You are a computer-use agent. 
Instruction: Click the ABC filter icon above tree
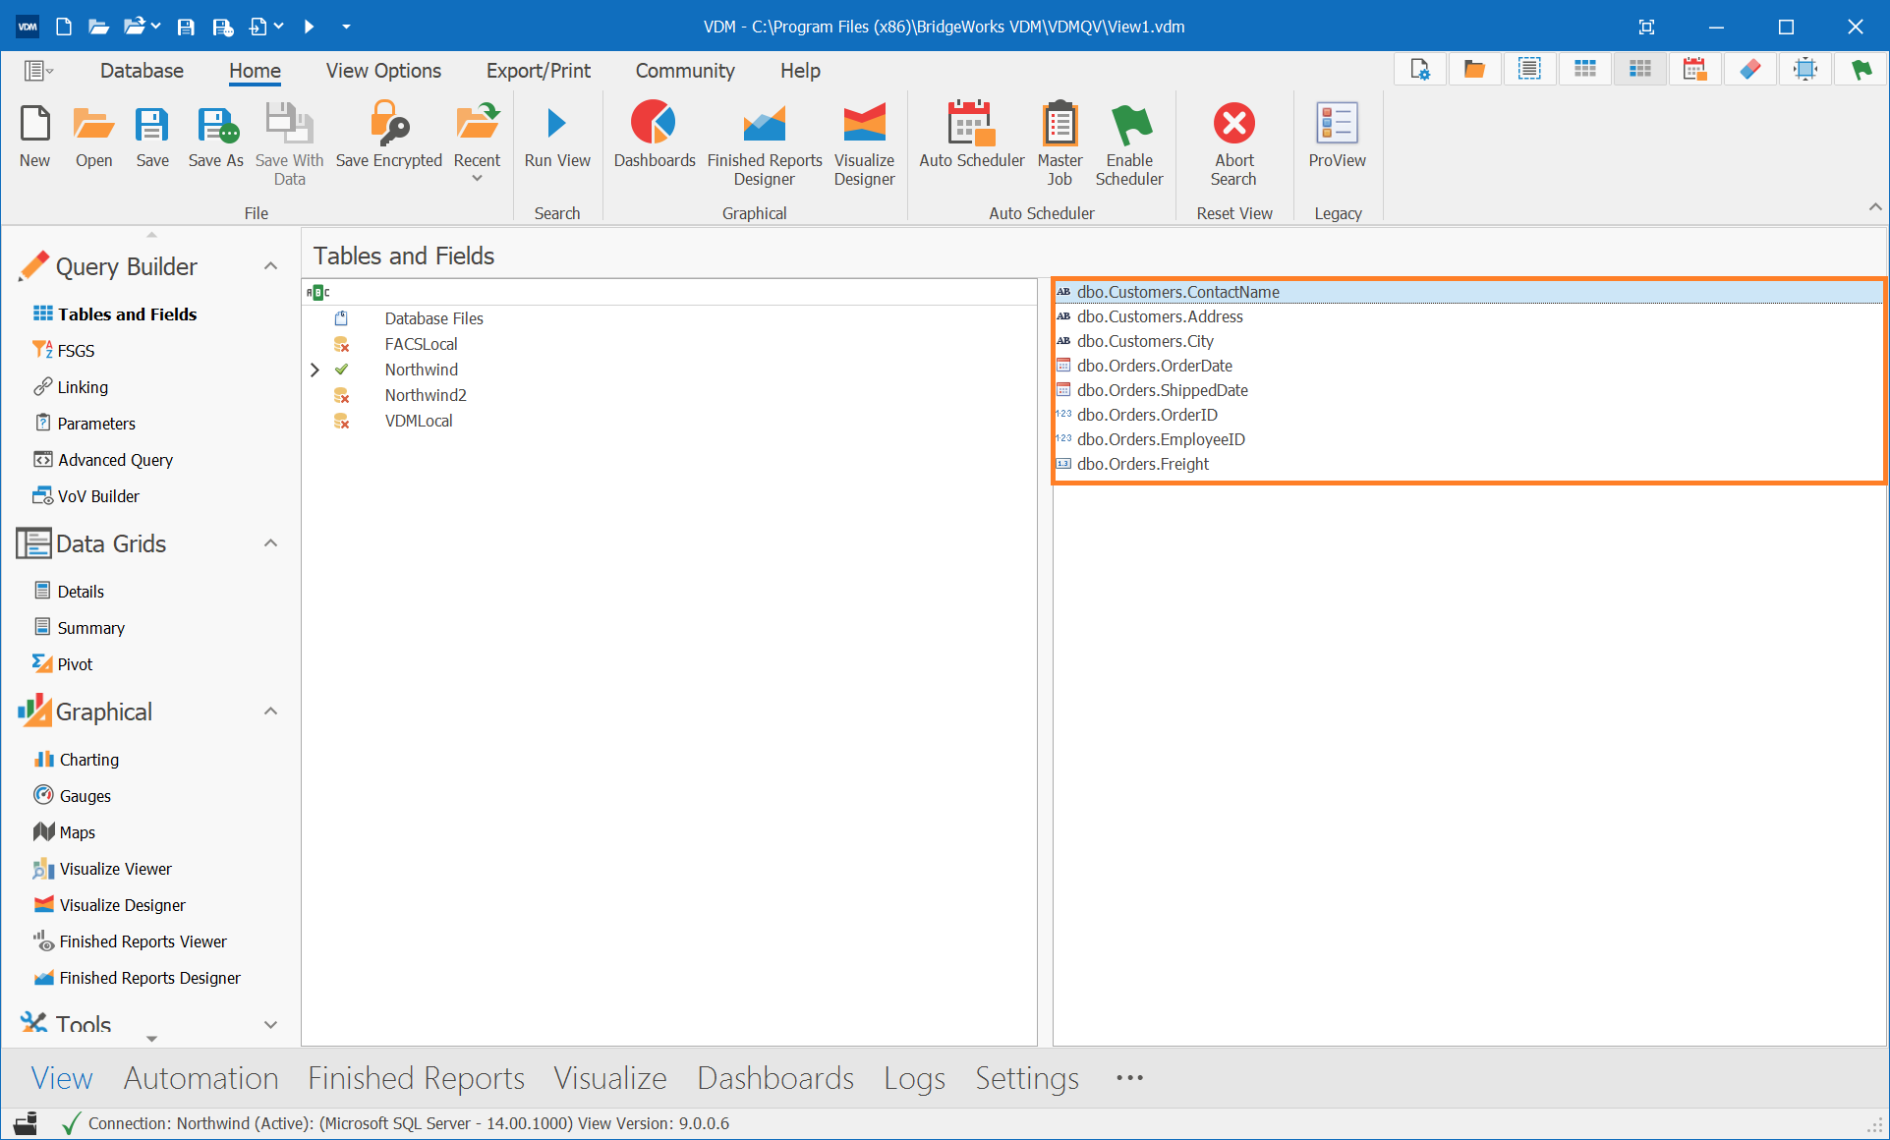tap(317, 292)
